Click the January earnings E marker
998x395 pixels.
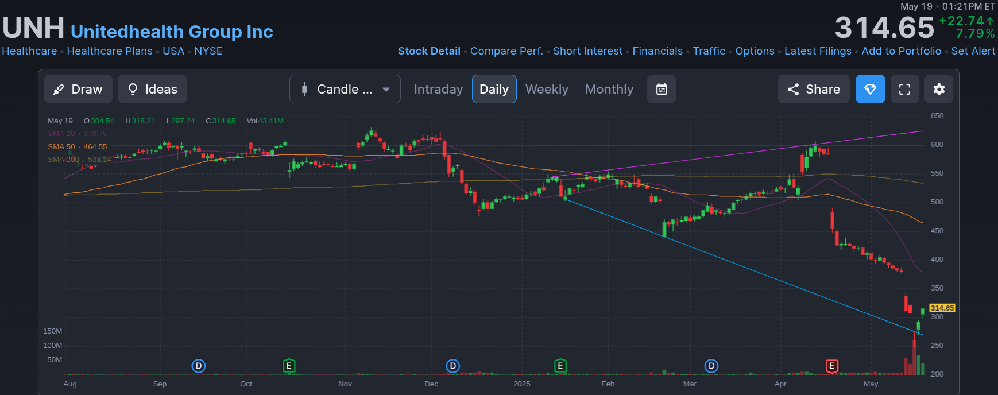point(560,366)
